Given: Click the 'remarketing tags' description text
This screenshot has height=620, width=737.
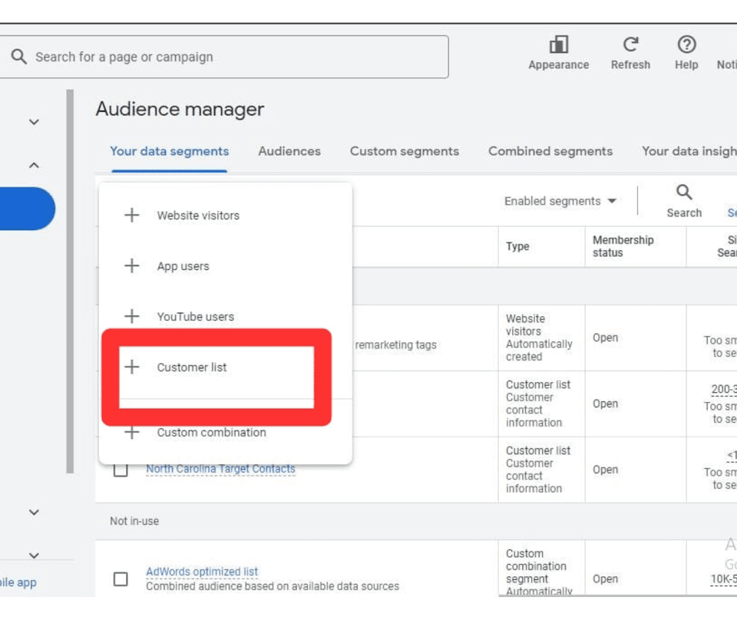Looking at the screenshot, I should [x=395, y=345].
